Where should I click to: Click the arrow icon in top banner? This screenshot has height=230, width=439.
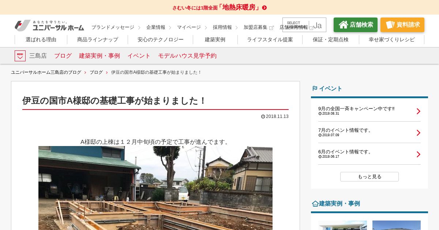(x=264, y=8)
